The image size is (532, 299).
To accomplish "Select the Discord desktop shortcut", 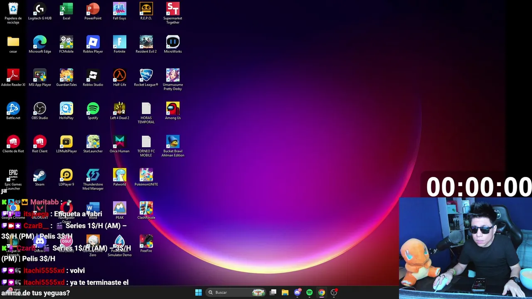I will pos(40,244).
